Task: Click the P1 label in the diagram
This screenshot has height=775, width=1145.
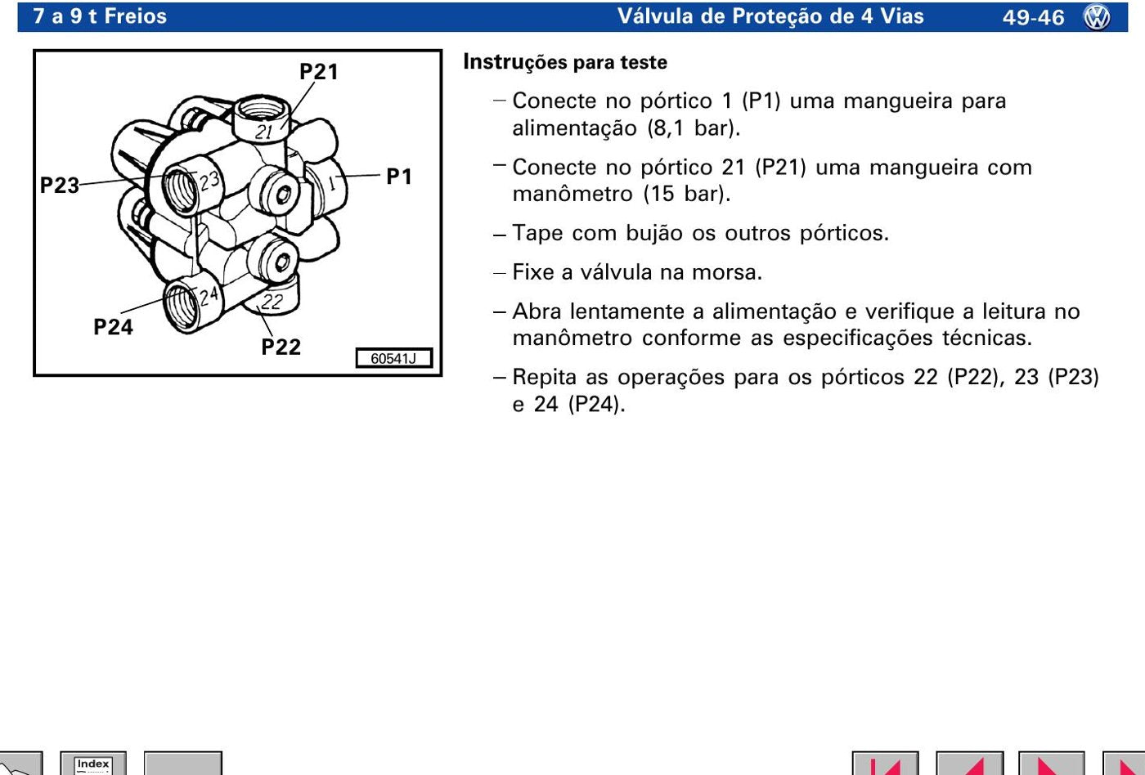Action: (x=399, y=177)
